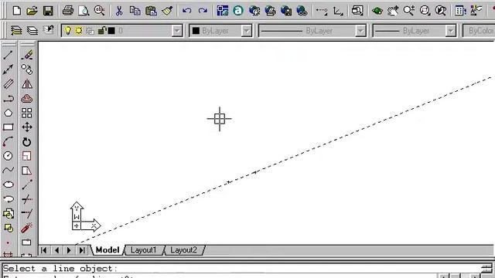Activate Zoom Realtime magnifier
Viewport: 495px width, 278px height.
tap(409, 11)
